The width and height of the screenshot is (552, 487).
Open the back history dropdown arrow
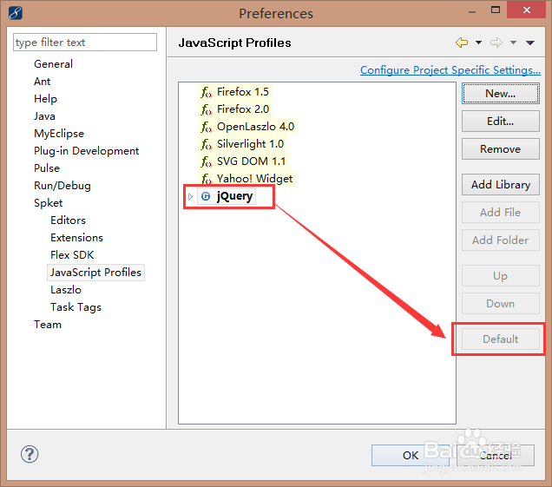click(478, 43)
